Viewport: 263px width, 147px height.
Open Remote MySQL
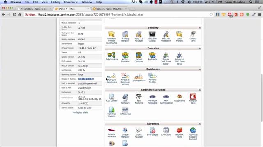coord(152,78)
